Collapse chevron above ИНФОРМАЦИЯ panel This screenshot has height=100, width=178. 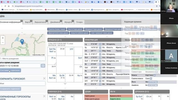coord(107,36)
